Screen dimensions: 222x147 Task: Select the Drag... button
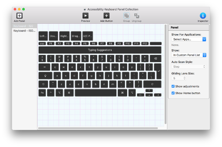tap(76, 36)
